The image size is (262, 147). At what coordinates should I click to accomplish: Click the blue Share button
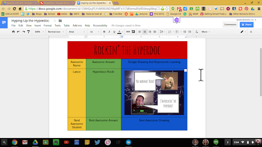(x=246, y=24)
